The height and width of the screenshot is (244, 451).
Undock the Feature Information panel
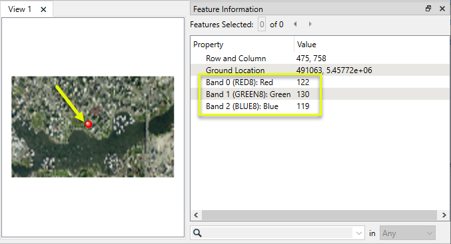tap(428, 9)
